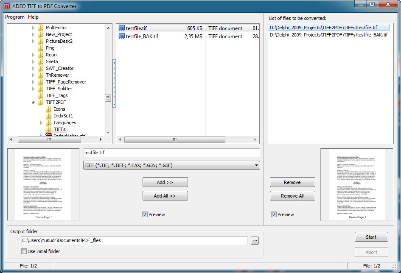
Task: Expand the Languages folder node
Action: point(42,123)
